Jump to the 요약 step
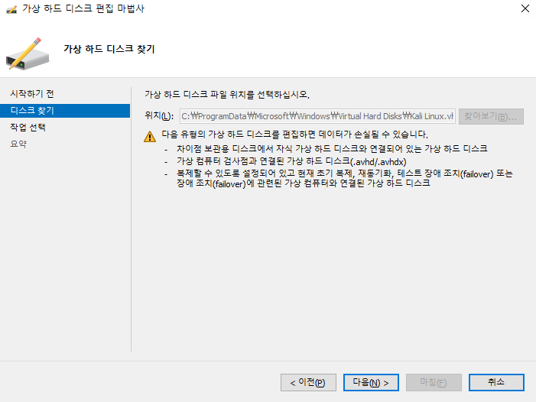Image resolution: width=536 pixels, height=402 pixels. (x=18, y=144)
